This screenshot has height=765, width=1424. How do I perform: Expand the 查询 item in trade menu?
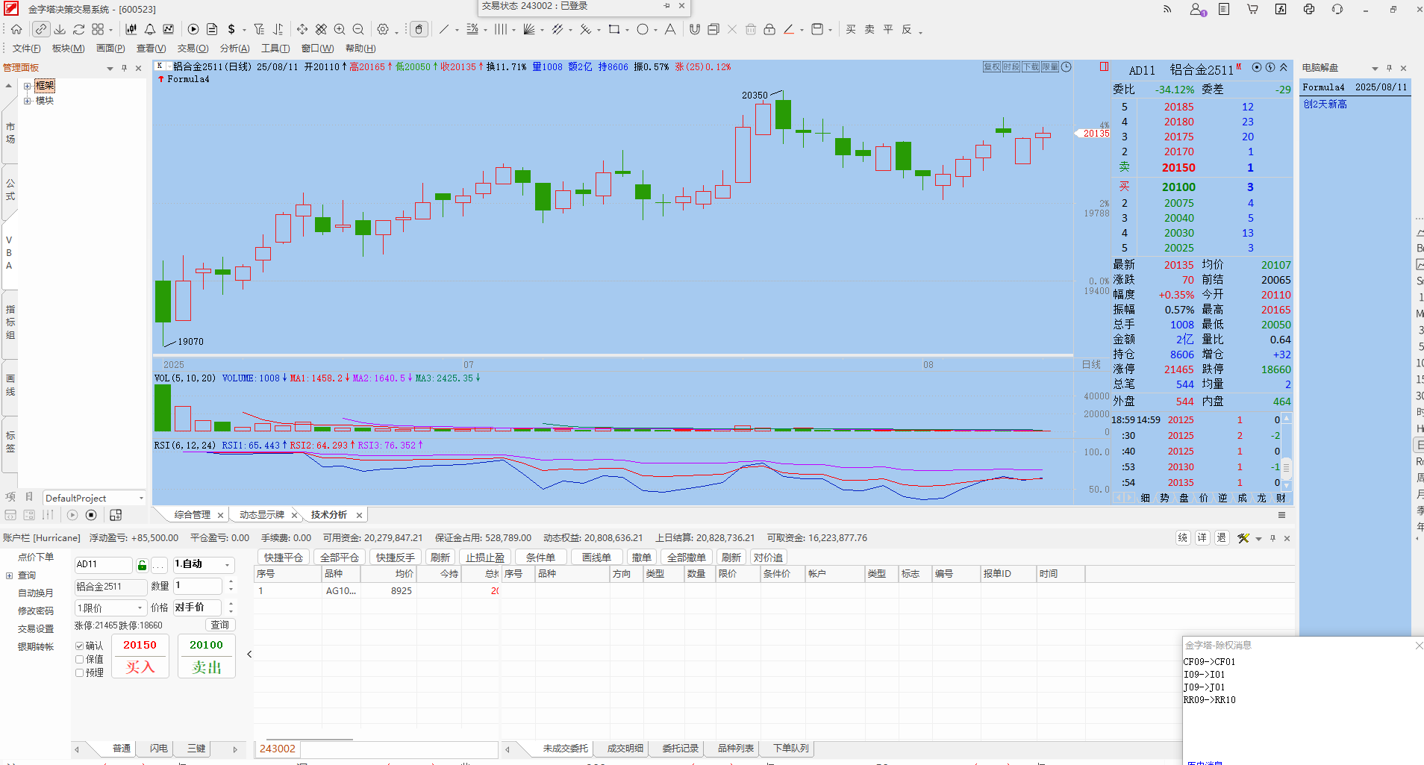pyautogui.click(x=10, y=575)
